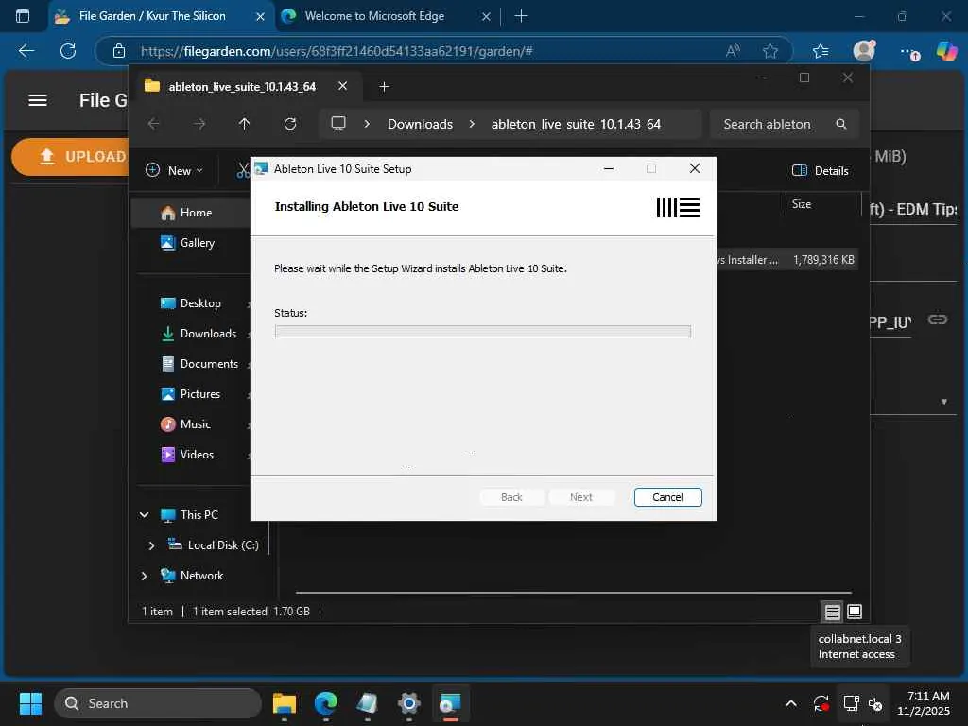Click the This PC monitor icon in address bar
Image resolution: width=968 pixels, height=726 pixels.
pyautogui.click(x=338, y=124)
